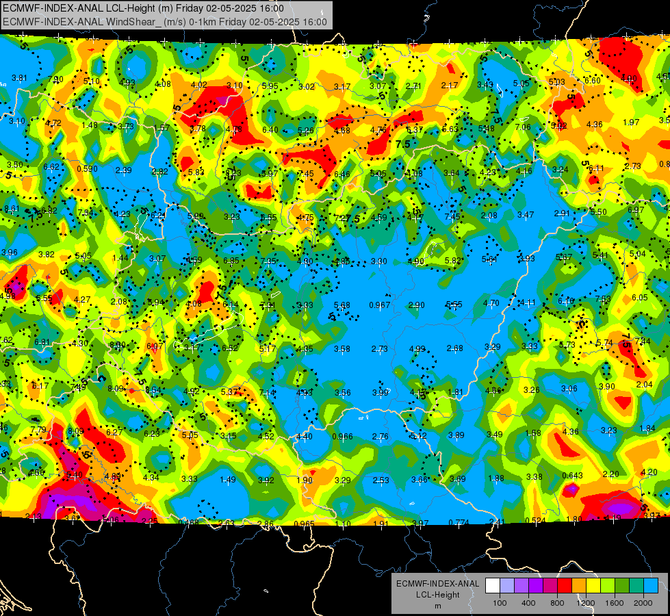This screenshot has height=616, width=670.
Task: Click the wind shear value 8.61
Action: 12,209
